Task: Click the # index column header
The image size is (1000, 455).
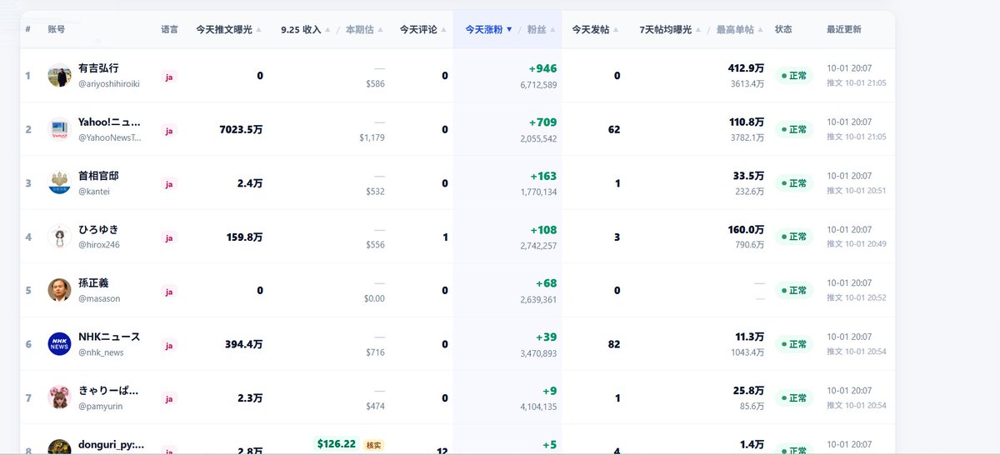Action: pyautogui.click(x=28, y=29)
